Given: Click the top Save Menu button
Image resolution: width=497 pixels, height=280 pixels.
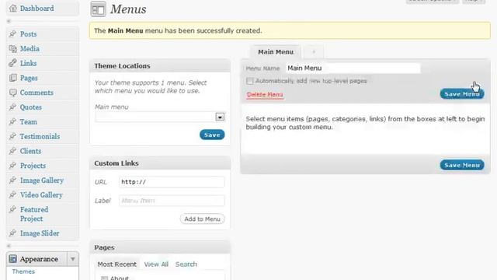Looking at the screenshot, I should pyautogui.click(x=462, y=94).
